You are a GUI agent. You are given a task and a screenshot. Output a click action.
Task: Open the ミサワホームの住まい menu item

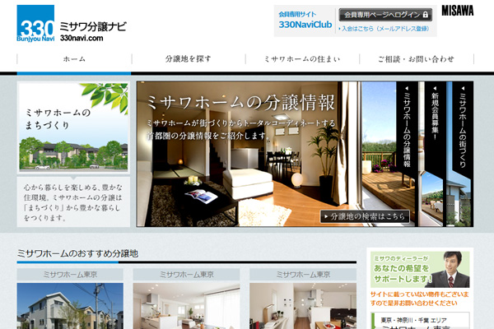point(302,59)
